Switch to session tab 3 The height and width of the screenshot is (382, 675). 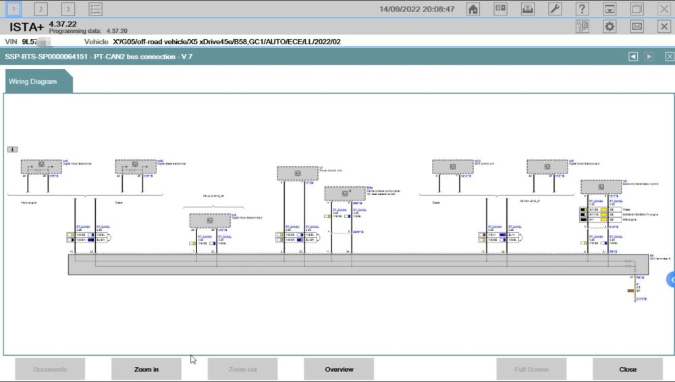[68, 9]
